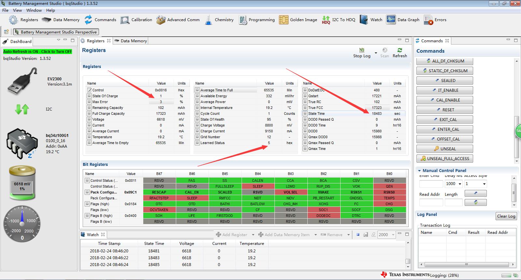This screenshot has height=280, width=521.
Task: Open Advanced Comm toolbox icon
Action: click(x=161, y=20)
